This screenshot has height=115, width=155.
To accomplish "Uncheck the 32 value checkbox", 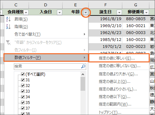I will 23,85.
